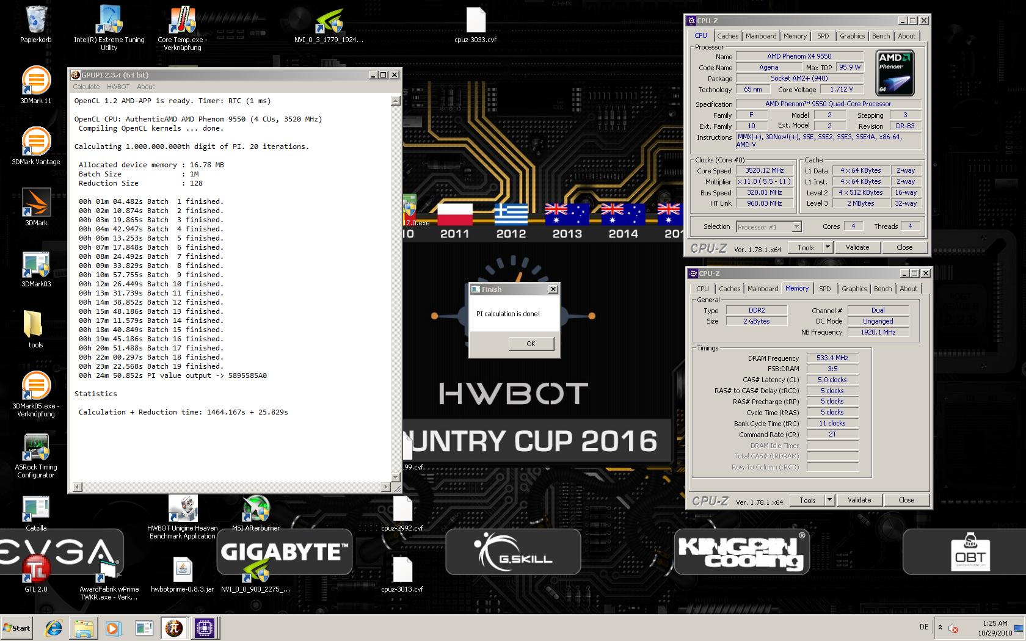The image size is (1026, 641).
Task: Show hidden tray icons arrow
Action: (940, 627)
